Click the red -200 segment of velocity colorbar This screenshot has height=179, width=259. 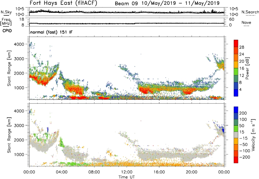(236, 160)
